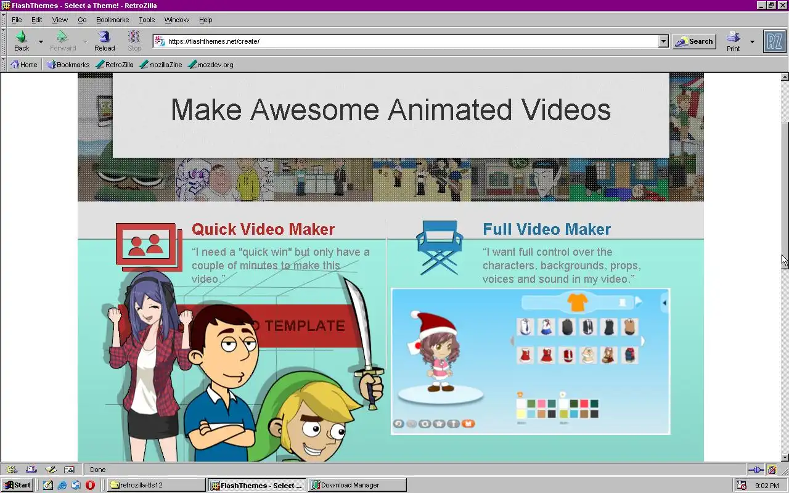Open the Print button dropdown arrow
The width and height of the screenshot is (789, 493).
point(752,41)
